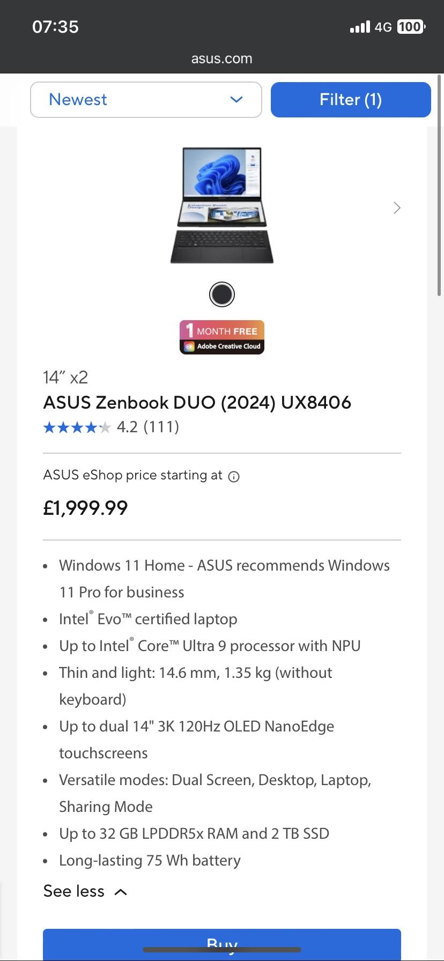The image size is (444, 961).
Task: Tap the home indicator bar at bottom
Action: click(222, 950)
